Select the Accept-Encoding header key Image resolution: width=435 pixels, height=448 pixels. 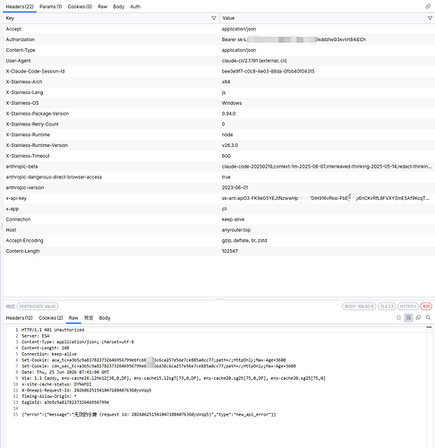click(24, 241)
